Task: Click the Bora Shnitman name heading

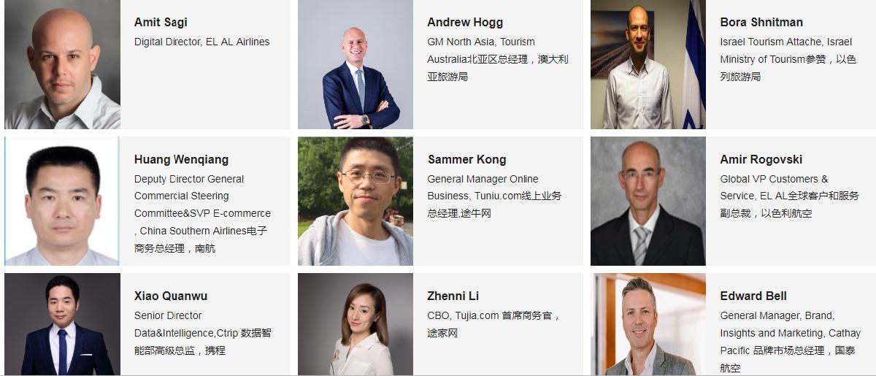Action: (761, 23)
